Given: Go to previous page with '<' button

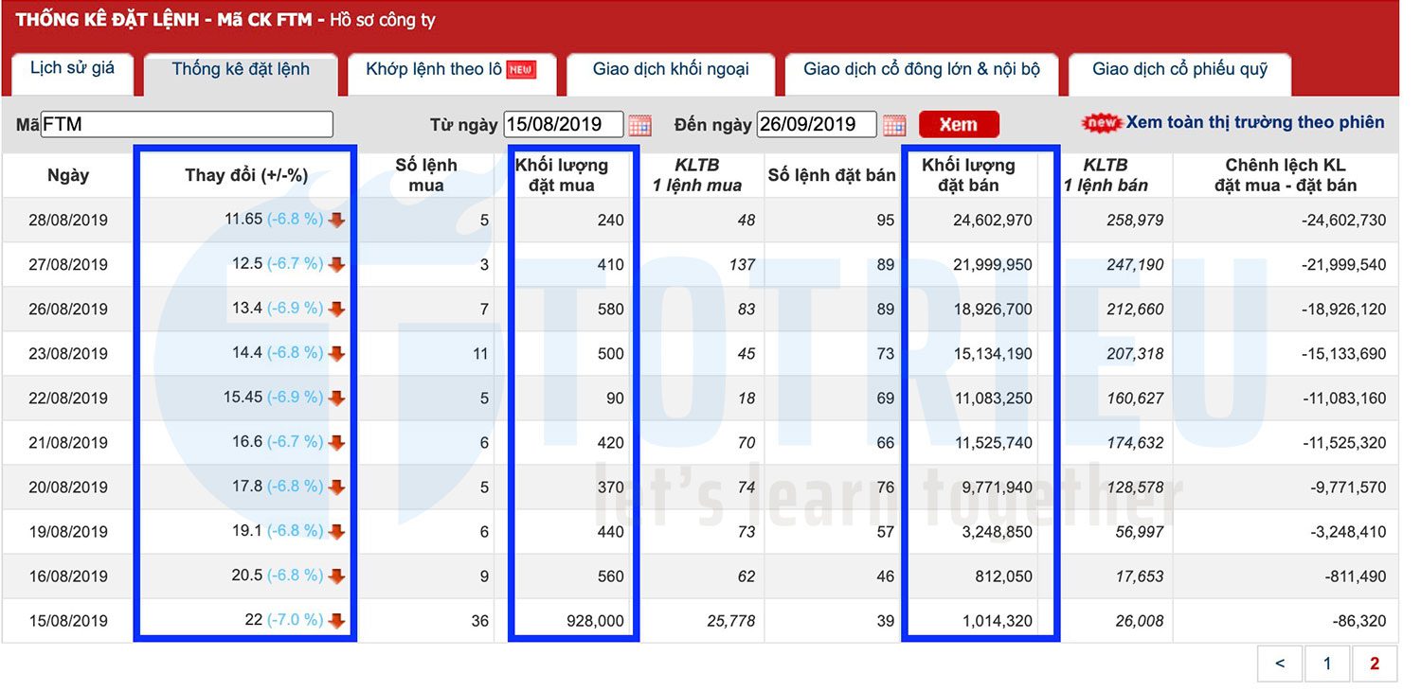Looking at the screenshot, I should click(x=1280, y=664).
